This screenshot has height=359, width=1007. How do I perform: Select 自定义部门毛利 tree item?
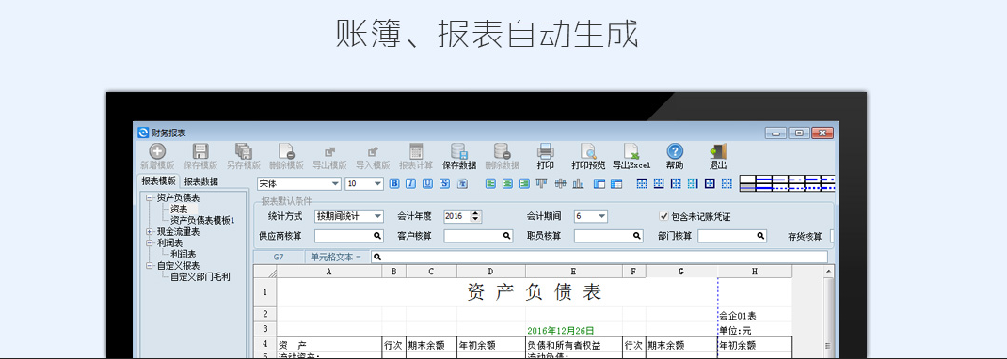coord(200,276)
